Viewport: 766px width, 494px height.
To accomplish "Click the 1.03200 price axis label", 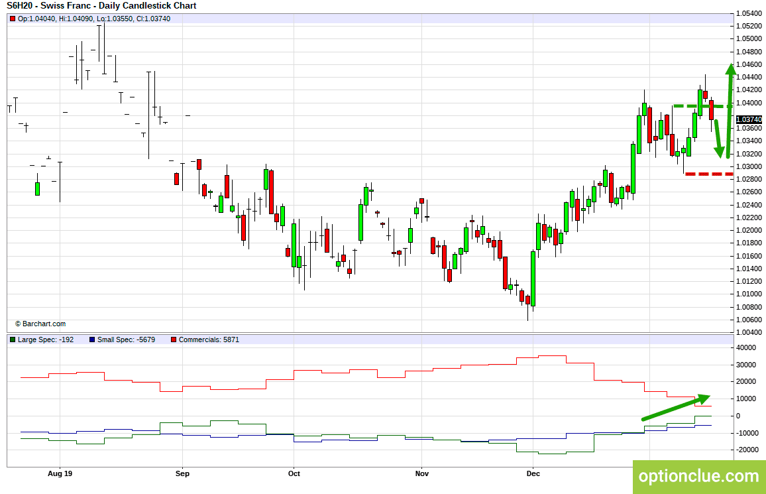I will pyautogui.click(x=749, y=154).
